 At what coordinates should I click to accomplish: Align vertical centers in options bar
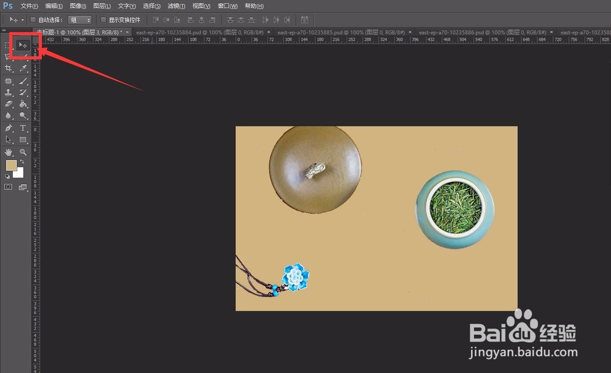[x=166, y=20]
